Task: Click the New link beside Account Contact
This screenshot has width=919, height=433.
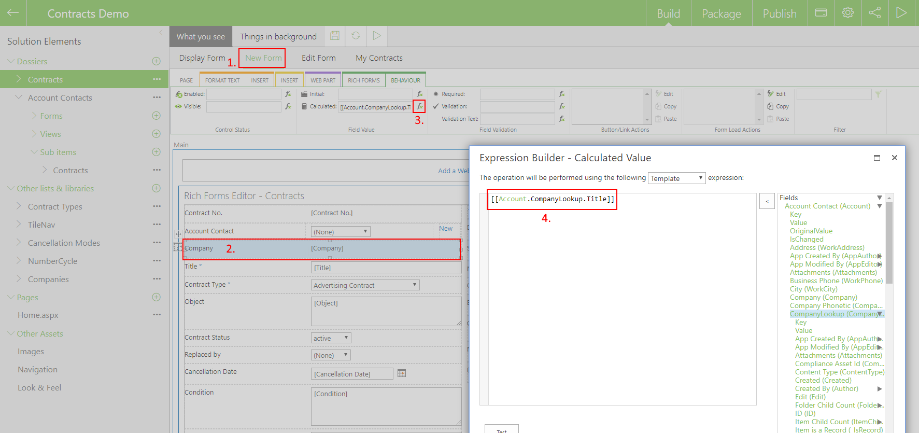Action: pyautogui.click(x=445, y=229)
